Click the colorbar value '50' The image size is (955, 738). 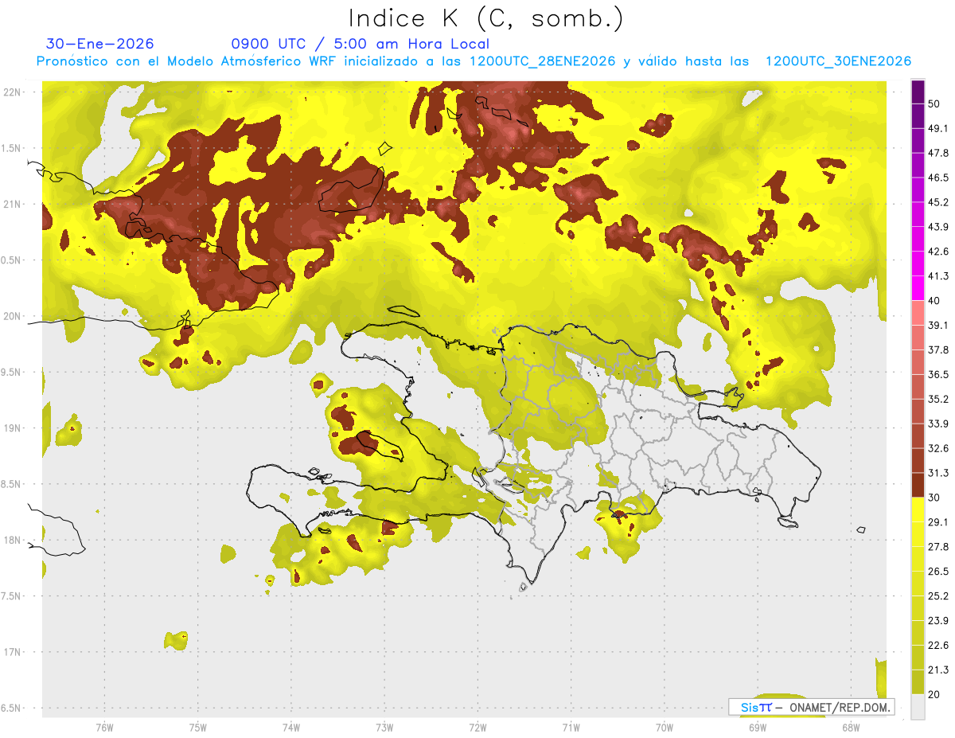click(934, 104)
